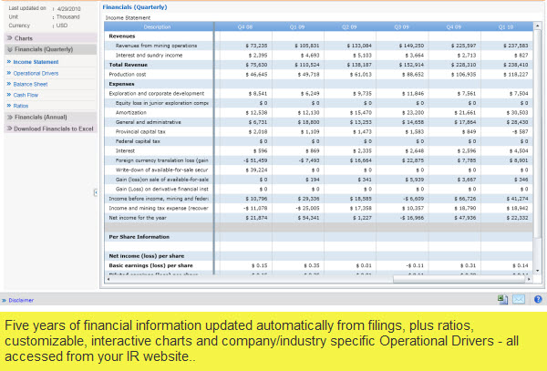
Task: Click the Q2 09 column header
Action: [349, 26]
